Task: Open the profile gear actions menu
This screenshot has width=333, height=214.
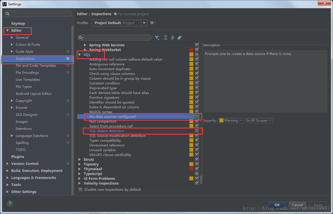Action: click(153, 23)
